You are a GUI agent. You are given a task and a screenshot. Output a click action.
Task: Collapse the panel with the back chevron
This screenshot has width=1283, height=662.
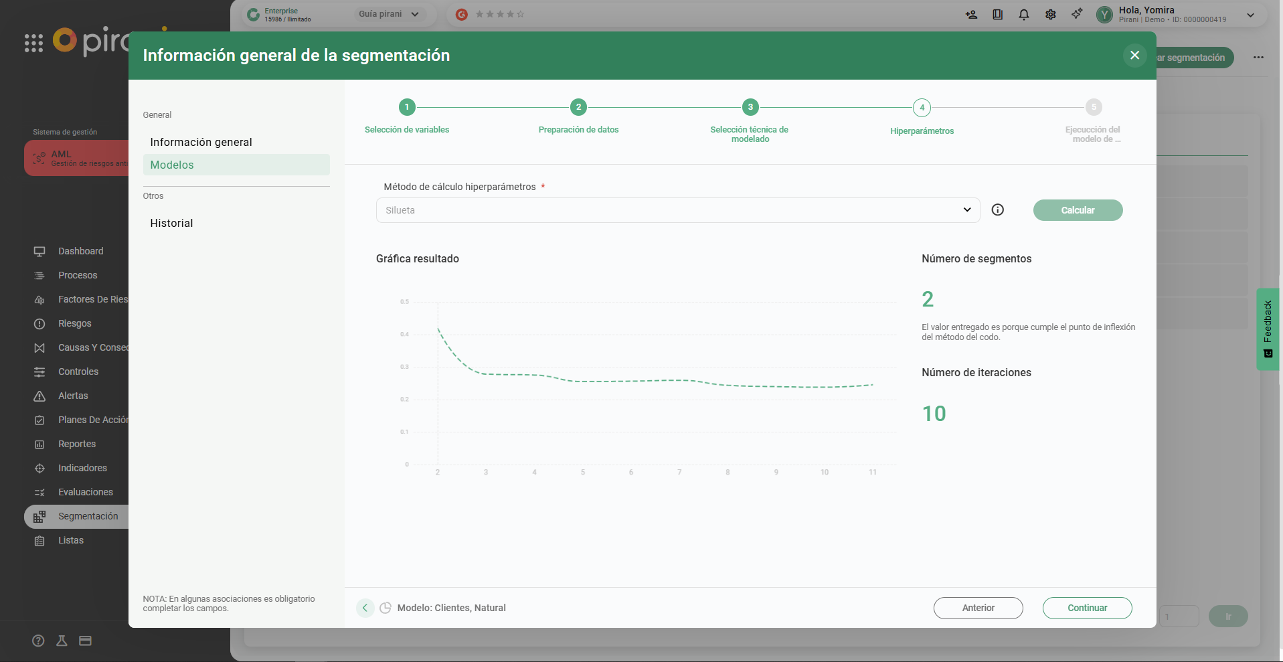(x=365, y=608)
